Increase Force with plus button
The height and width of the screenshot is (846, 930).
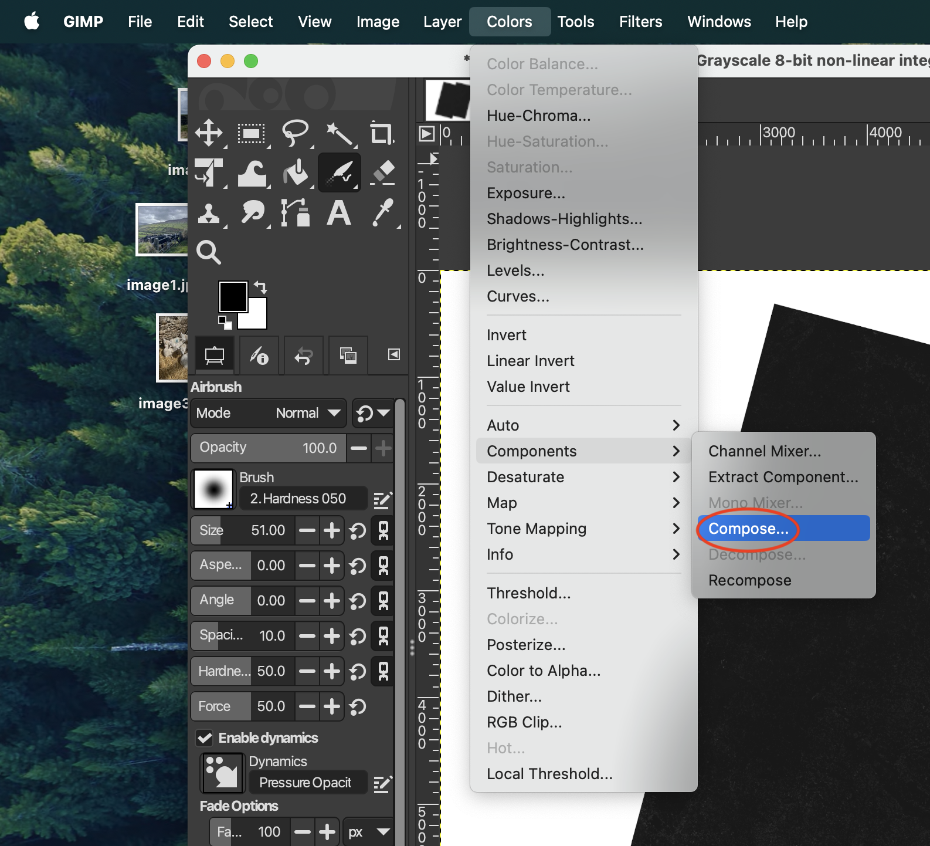click(332, 706)
